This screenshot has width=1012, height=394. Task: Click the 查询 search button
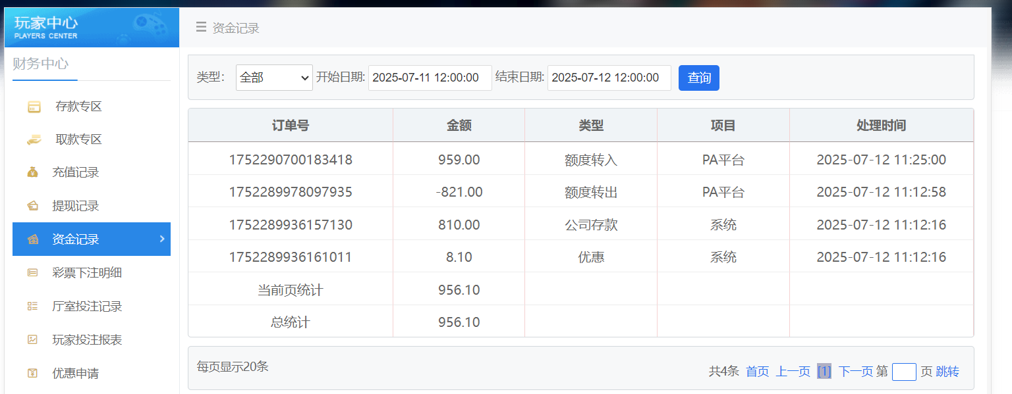click(x=698, y=77)
